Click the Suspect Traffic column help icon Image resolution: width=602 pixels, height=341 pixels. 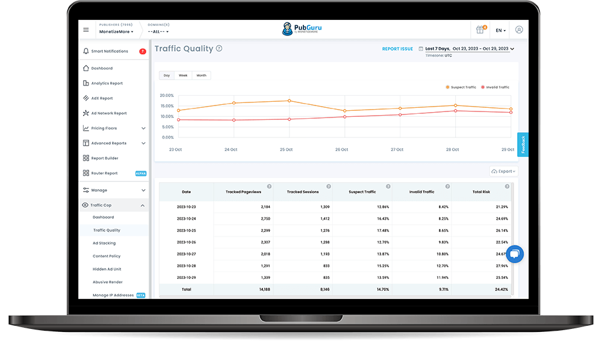(388, 186)
